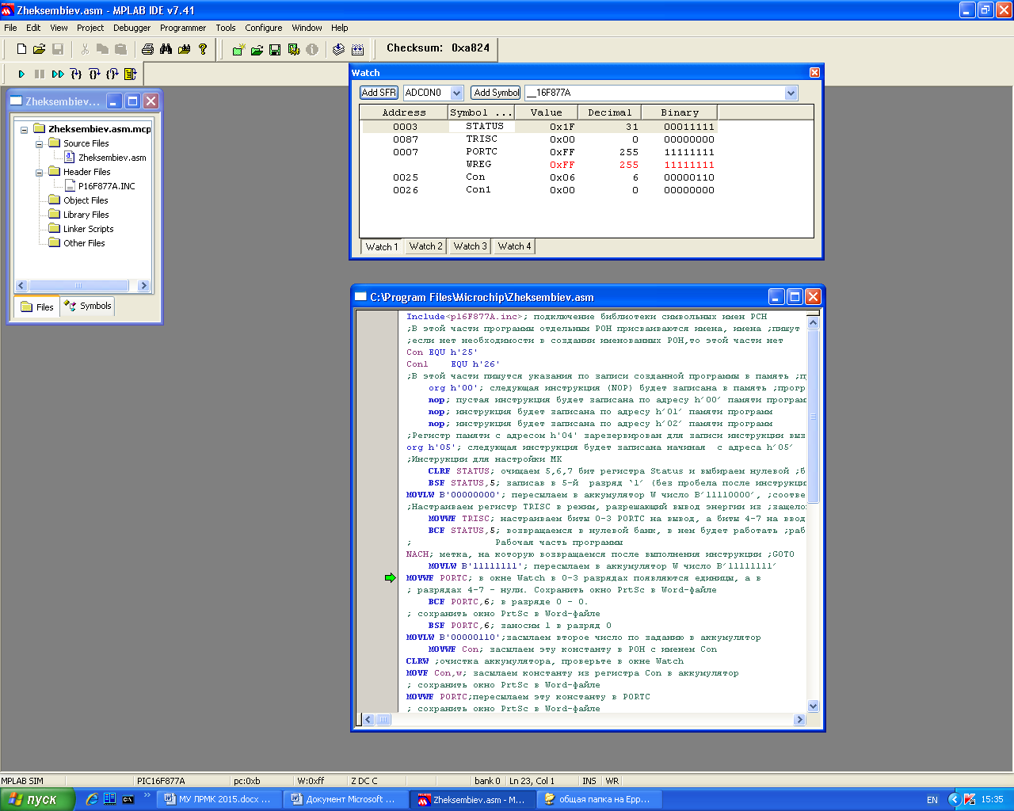
Task: Select the Files tab in project panel
Action: 37,307
